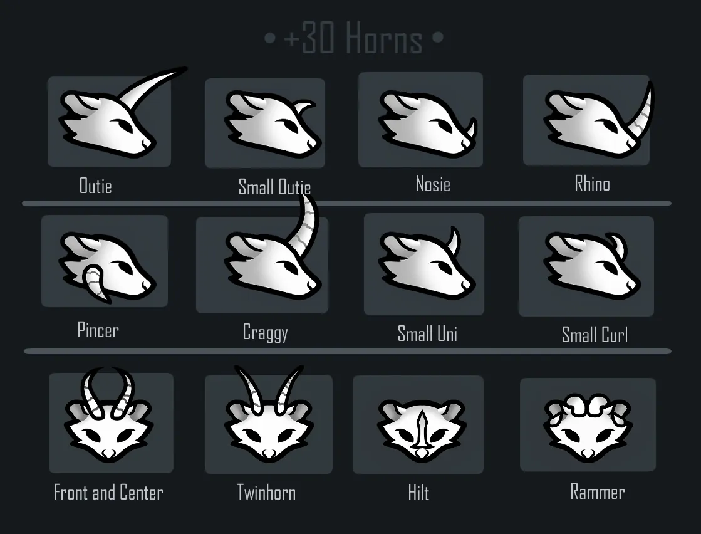The image size is (701, 534).
Task: Click the Hilt horn tile
Action: coord(418,425)
